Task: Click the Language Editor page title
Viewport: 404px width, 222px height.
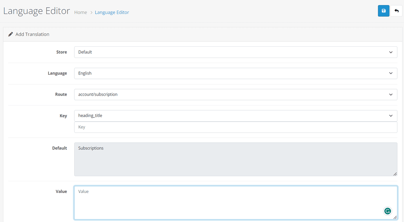Action: coord(36,11)
